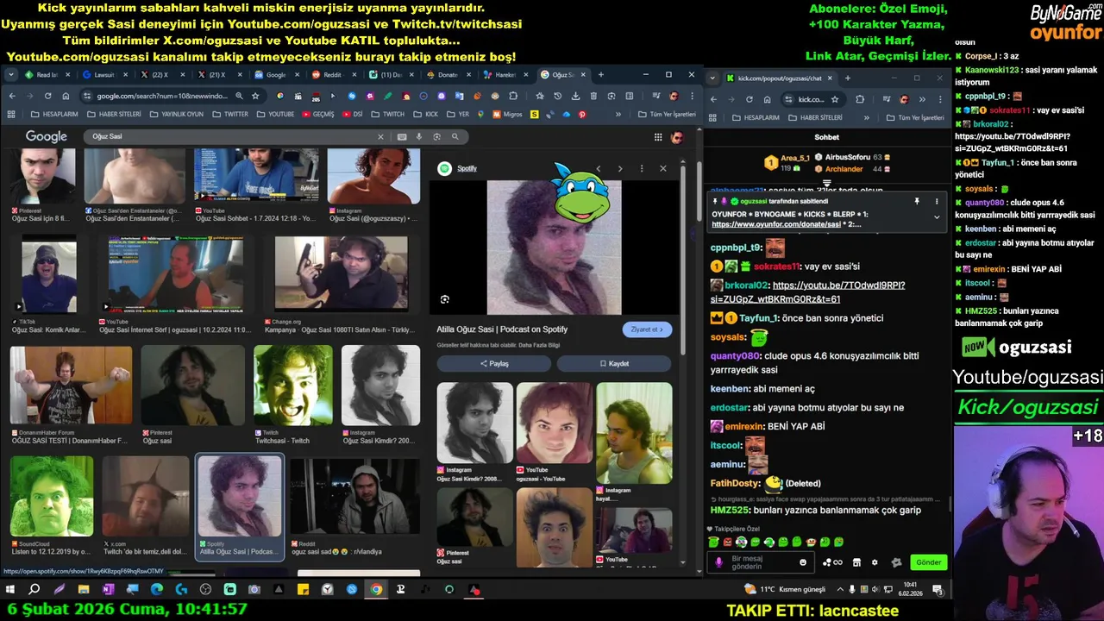This screenshot has width=1104, height=621.
Task: Search inside preview image with Lens icon
Action: tap(445, 299)
